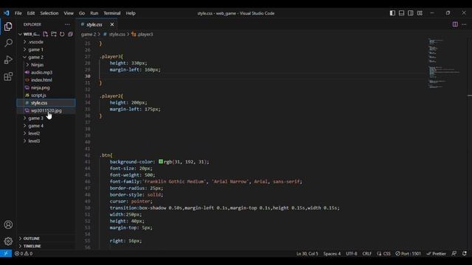Open wp3011520.jpg in the Explorer
This screenshot has width=472, height=265.
46,110
